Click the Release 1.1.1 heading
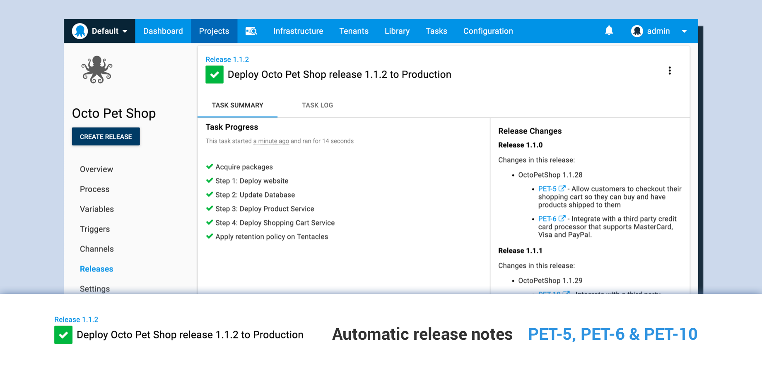Viewport: 762px width, 372px height. [520, 251]
